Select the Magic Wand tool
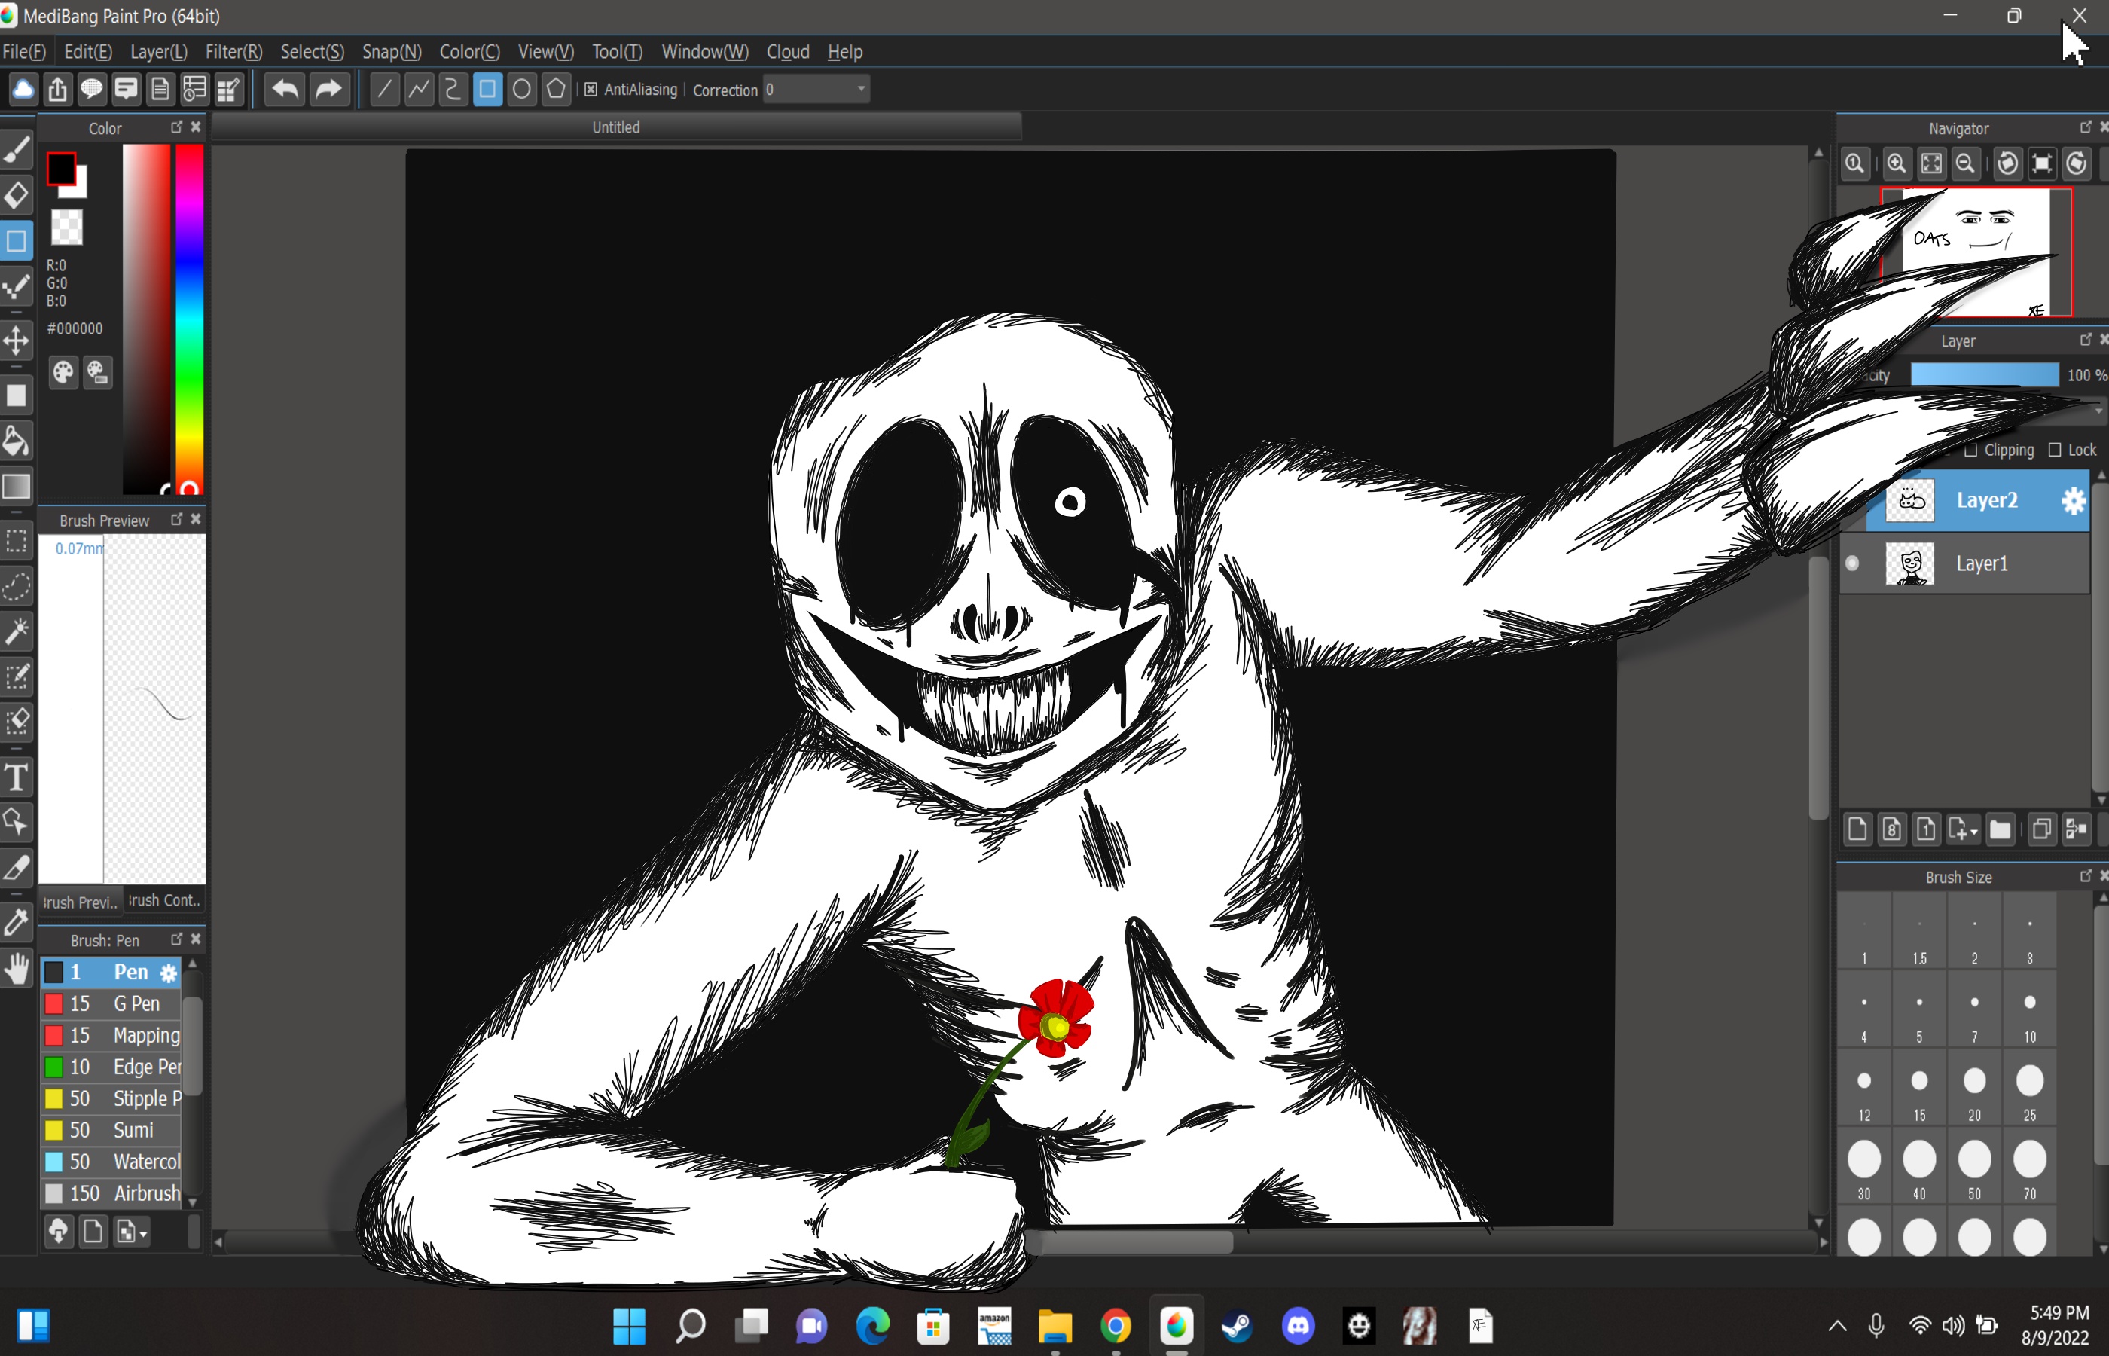 (17, 631)
